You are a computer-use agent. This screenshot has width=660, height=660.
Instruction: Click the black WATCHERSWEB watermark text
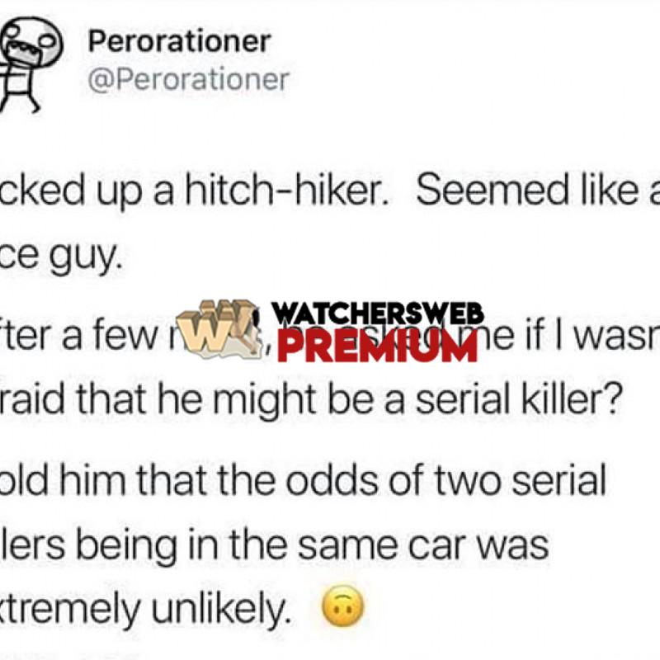[378, 313]
